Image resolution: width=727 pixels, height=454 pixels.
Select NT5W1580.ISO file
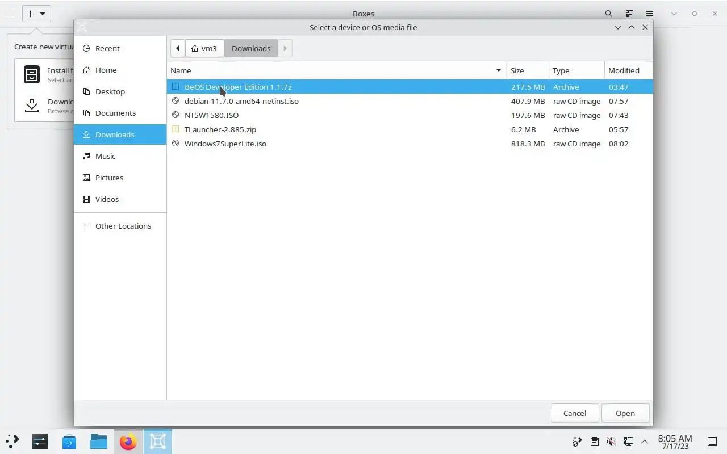coord(410,115)
